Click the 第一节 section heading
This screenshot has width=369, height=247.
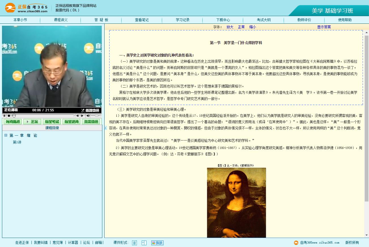pyautogui.click(x=236, y=43)
